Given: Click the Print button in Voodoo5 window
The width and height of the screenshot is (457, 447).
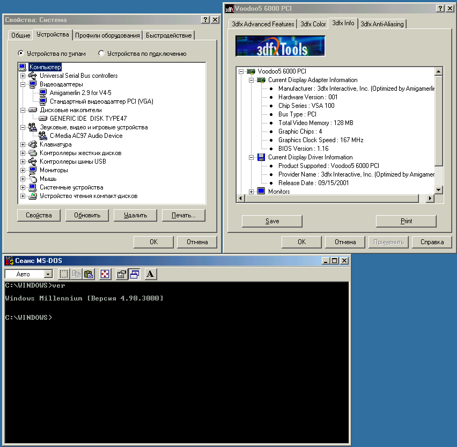Looking at the screenshot, I should tap(406, 221).
